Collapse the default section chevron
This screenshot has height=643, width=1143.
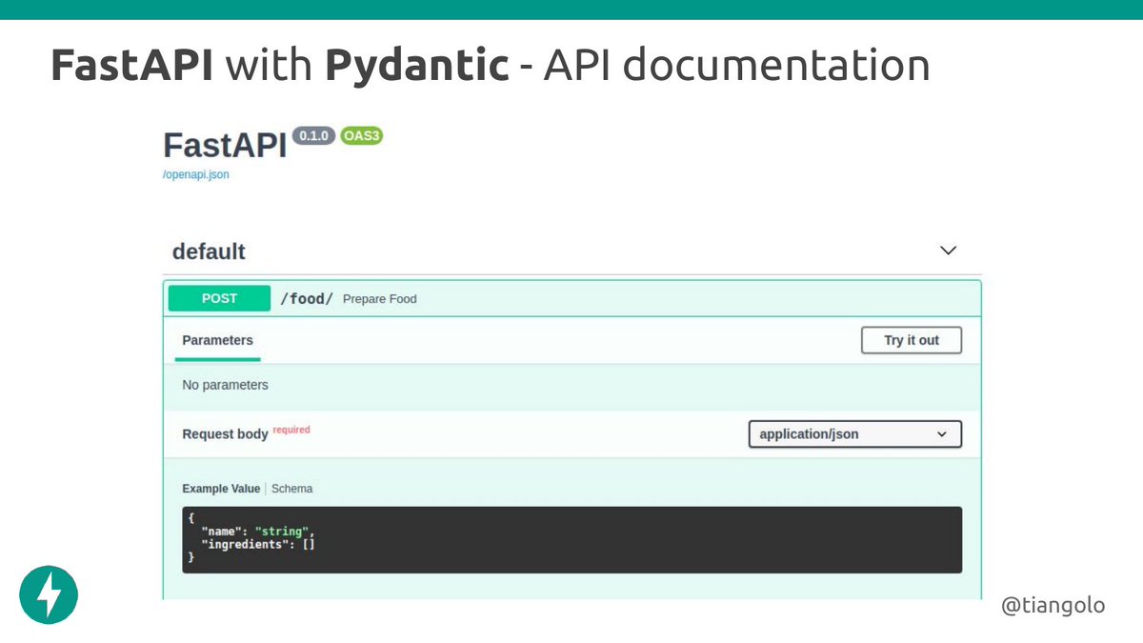pyautogui.click(x=948, y=251)
